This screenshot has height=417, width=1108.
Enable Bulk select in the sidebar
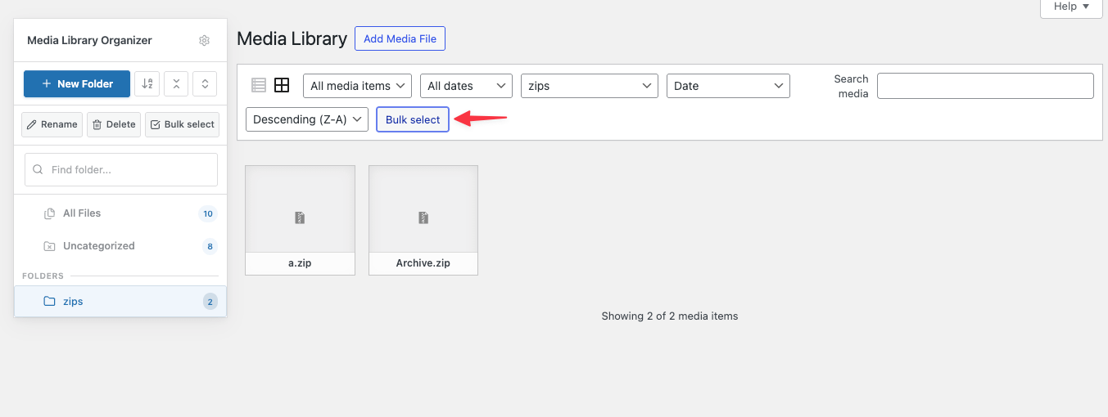coord(182,124)
